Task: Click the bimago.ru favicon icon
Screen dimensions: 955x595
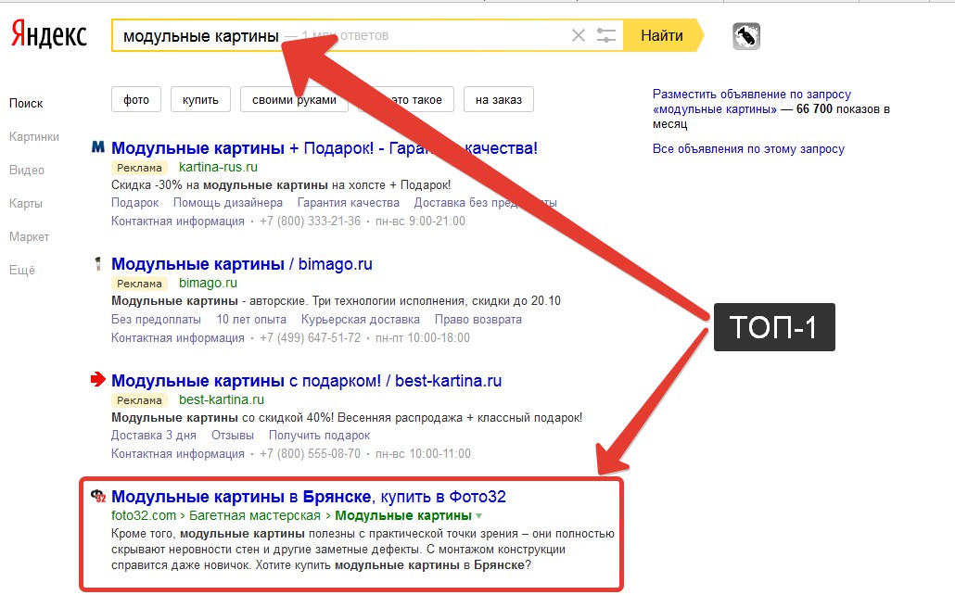Action: point(97,263)
